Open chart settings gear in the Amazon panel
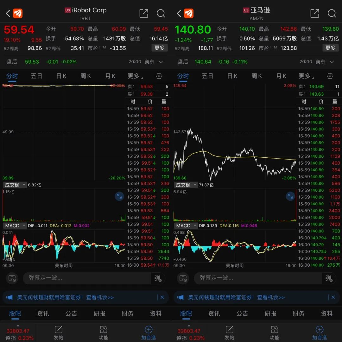Screen dimensions: 342x342 point(330,76)
